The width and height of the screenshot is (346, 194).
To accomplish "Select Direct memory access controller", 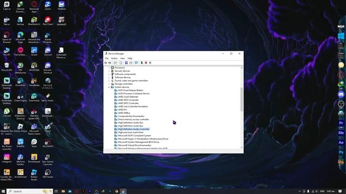I will coord(134,120).
